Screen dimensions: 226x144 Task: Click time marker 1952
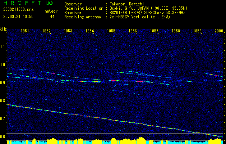pyautogui.click(x=47, y=31)
